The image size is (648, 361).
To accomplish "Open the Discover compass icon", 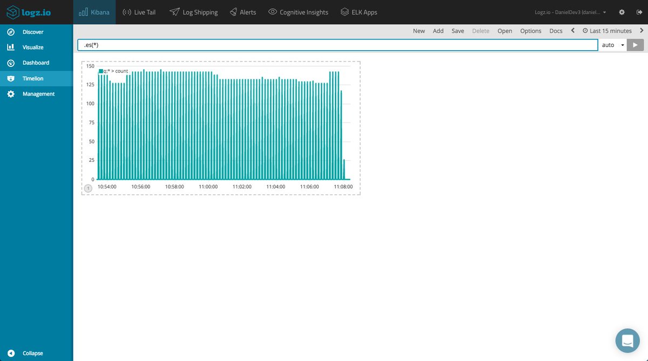I will (11, 32).
